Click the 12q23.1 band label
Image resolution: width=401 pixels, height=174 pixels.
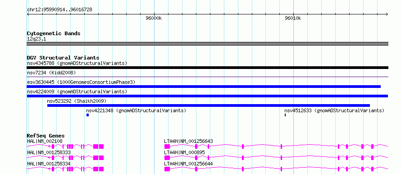click(x=36, y=39)
